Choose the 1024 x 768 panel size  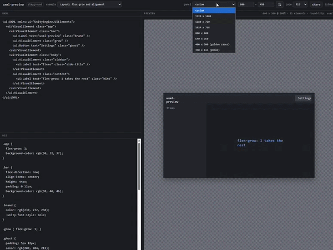tap(214, 27)
